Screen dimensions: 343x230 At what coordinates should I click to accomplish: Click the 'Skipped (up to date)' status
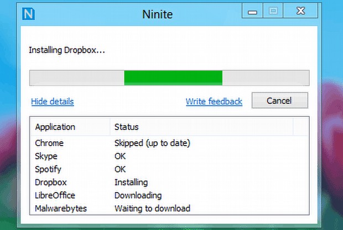[x=152, y=143]
